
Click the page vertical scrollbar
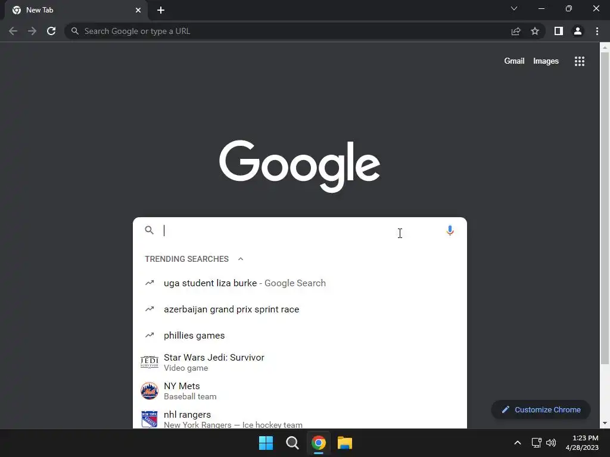point(605,208)
